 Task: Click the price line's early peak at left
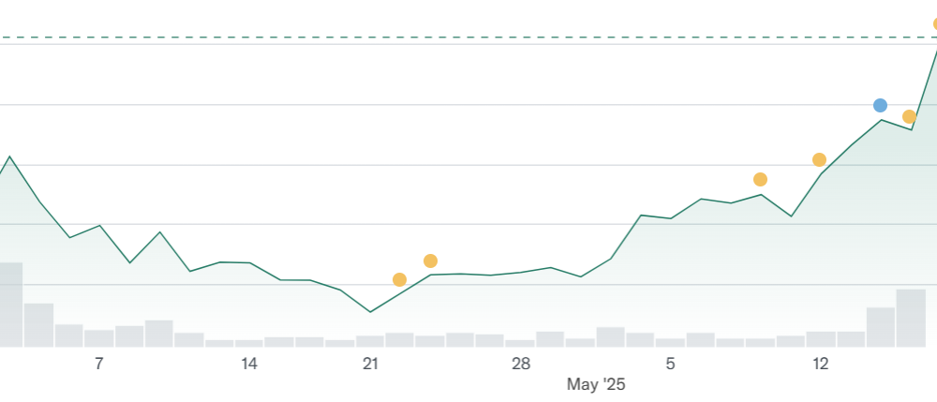[9, 156]
